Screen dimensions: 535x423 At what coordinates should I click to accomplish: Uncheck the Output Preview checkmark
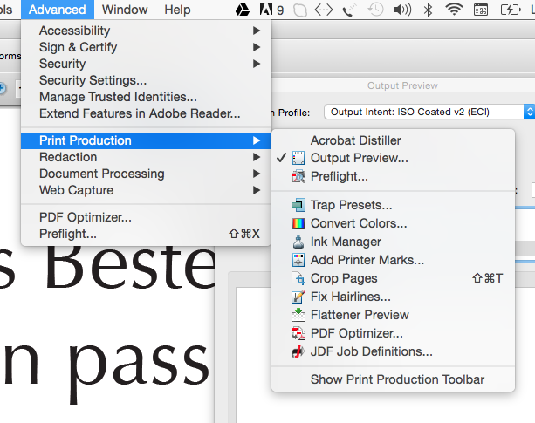point(282,158)
